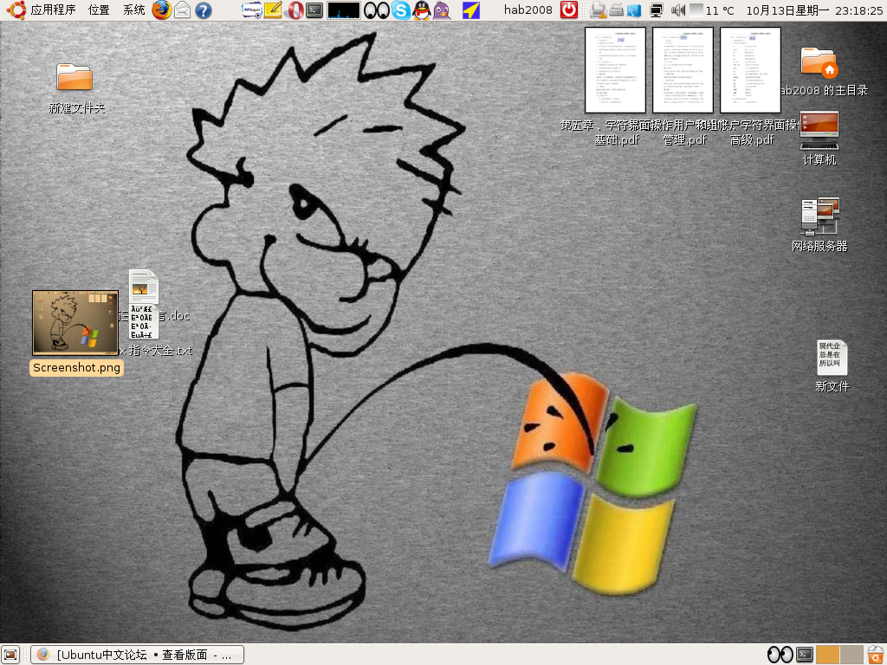Click the eyes applet in the bottom panel

pyautogui.click(x=780, y=655)
